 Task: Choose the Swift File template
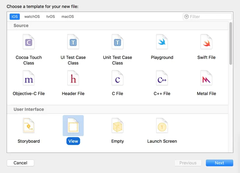pyautogui.click(x=206, y=42)
